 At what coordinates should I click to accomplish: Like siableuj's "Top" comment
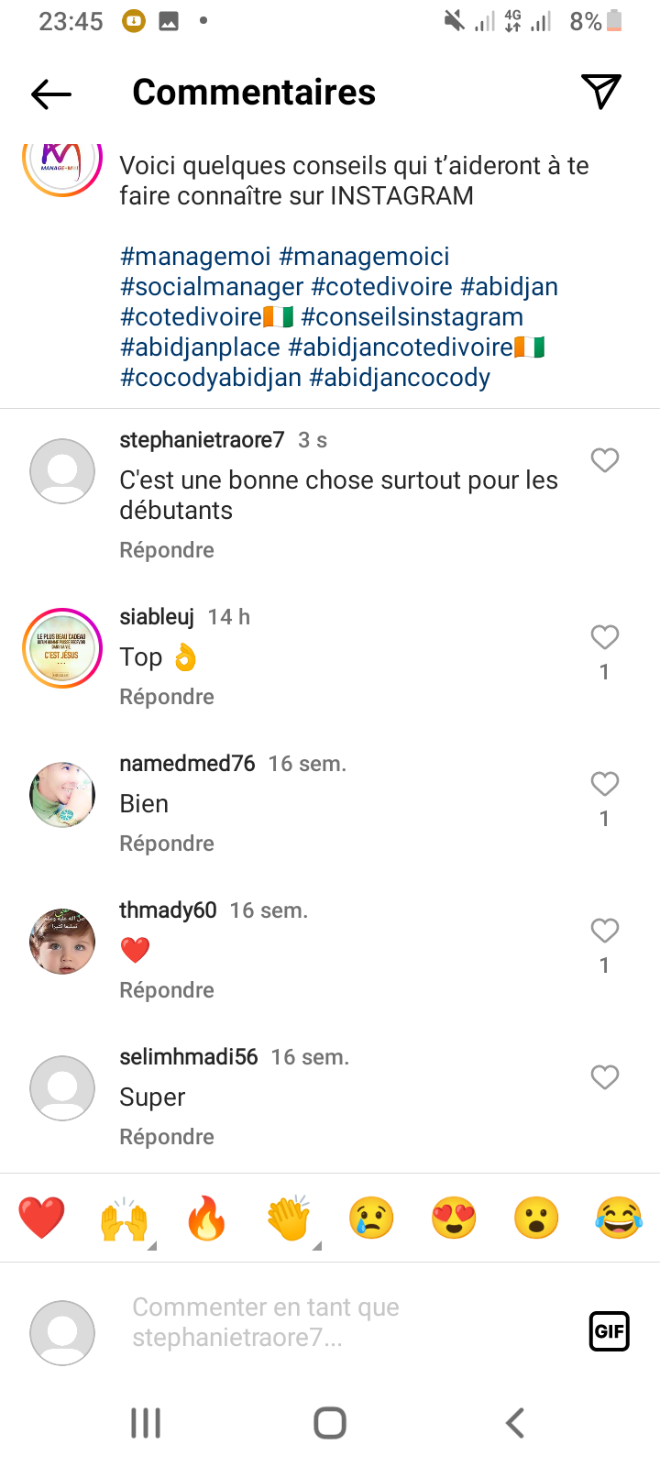tap(604, 637)
